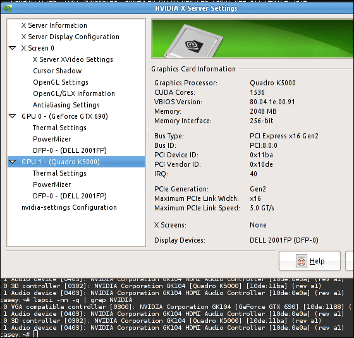Screen dimensions: 354x338
Task: Select GPU 0 - (GeForce GTX 690)
Action: coord(64,116)
